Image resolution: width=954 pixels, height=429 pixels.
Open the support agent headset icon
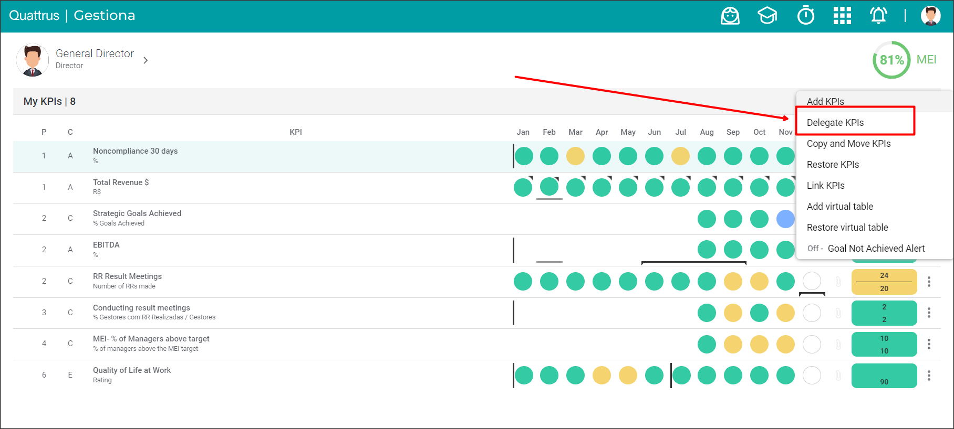(x=730, y=16)
